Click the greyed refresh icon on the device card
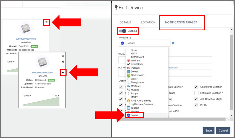The width and height of the screenshot is (235, 138). (x=63, y=67)
